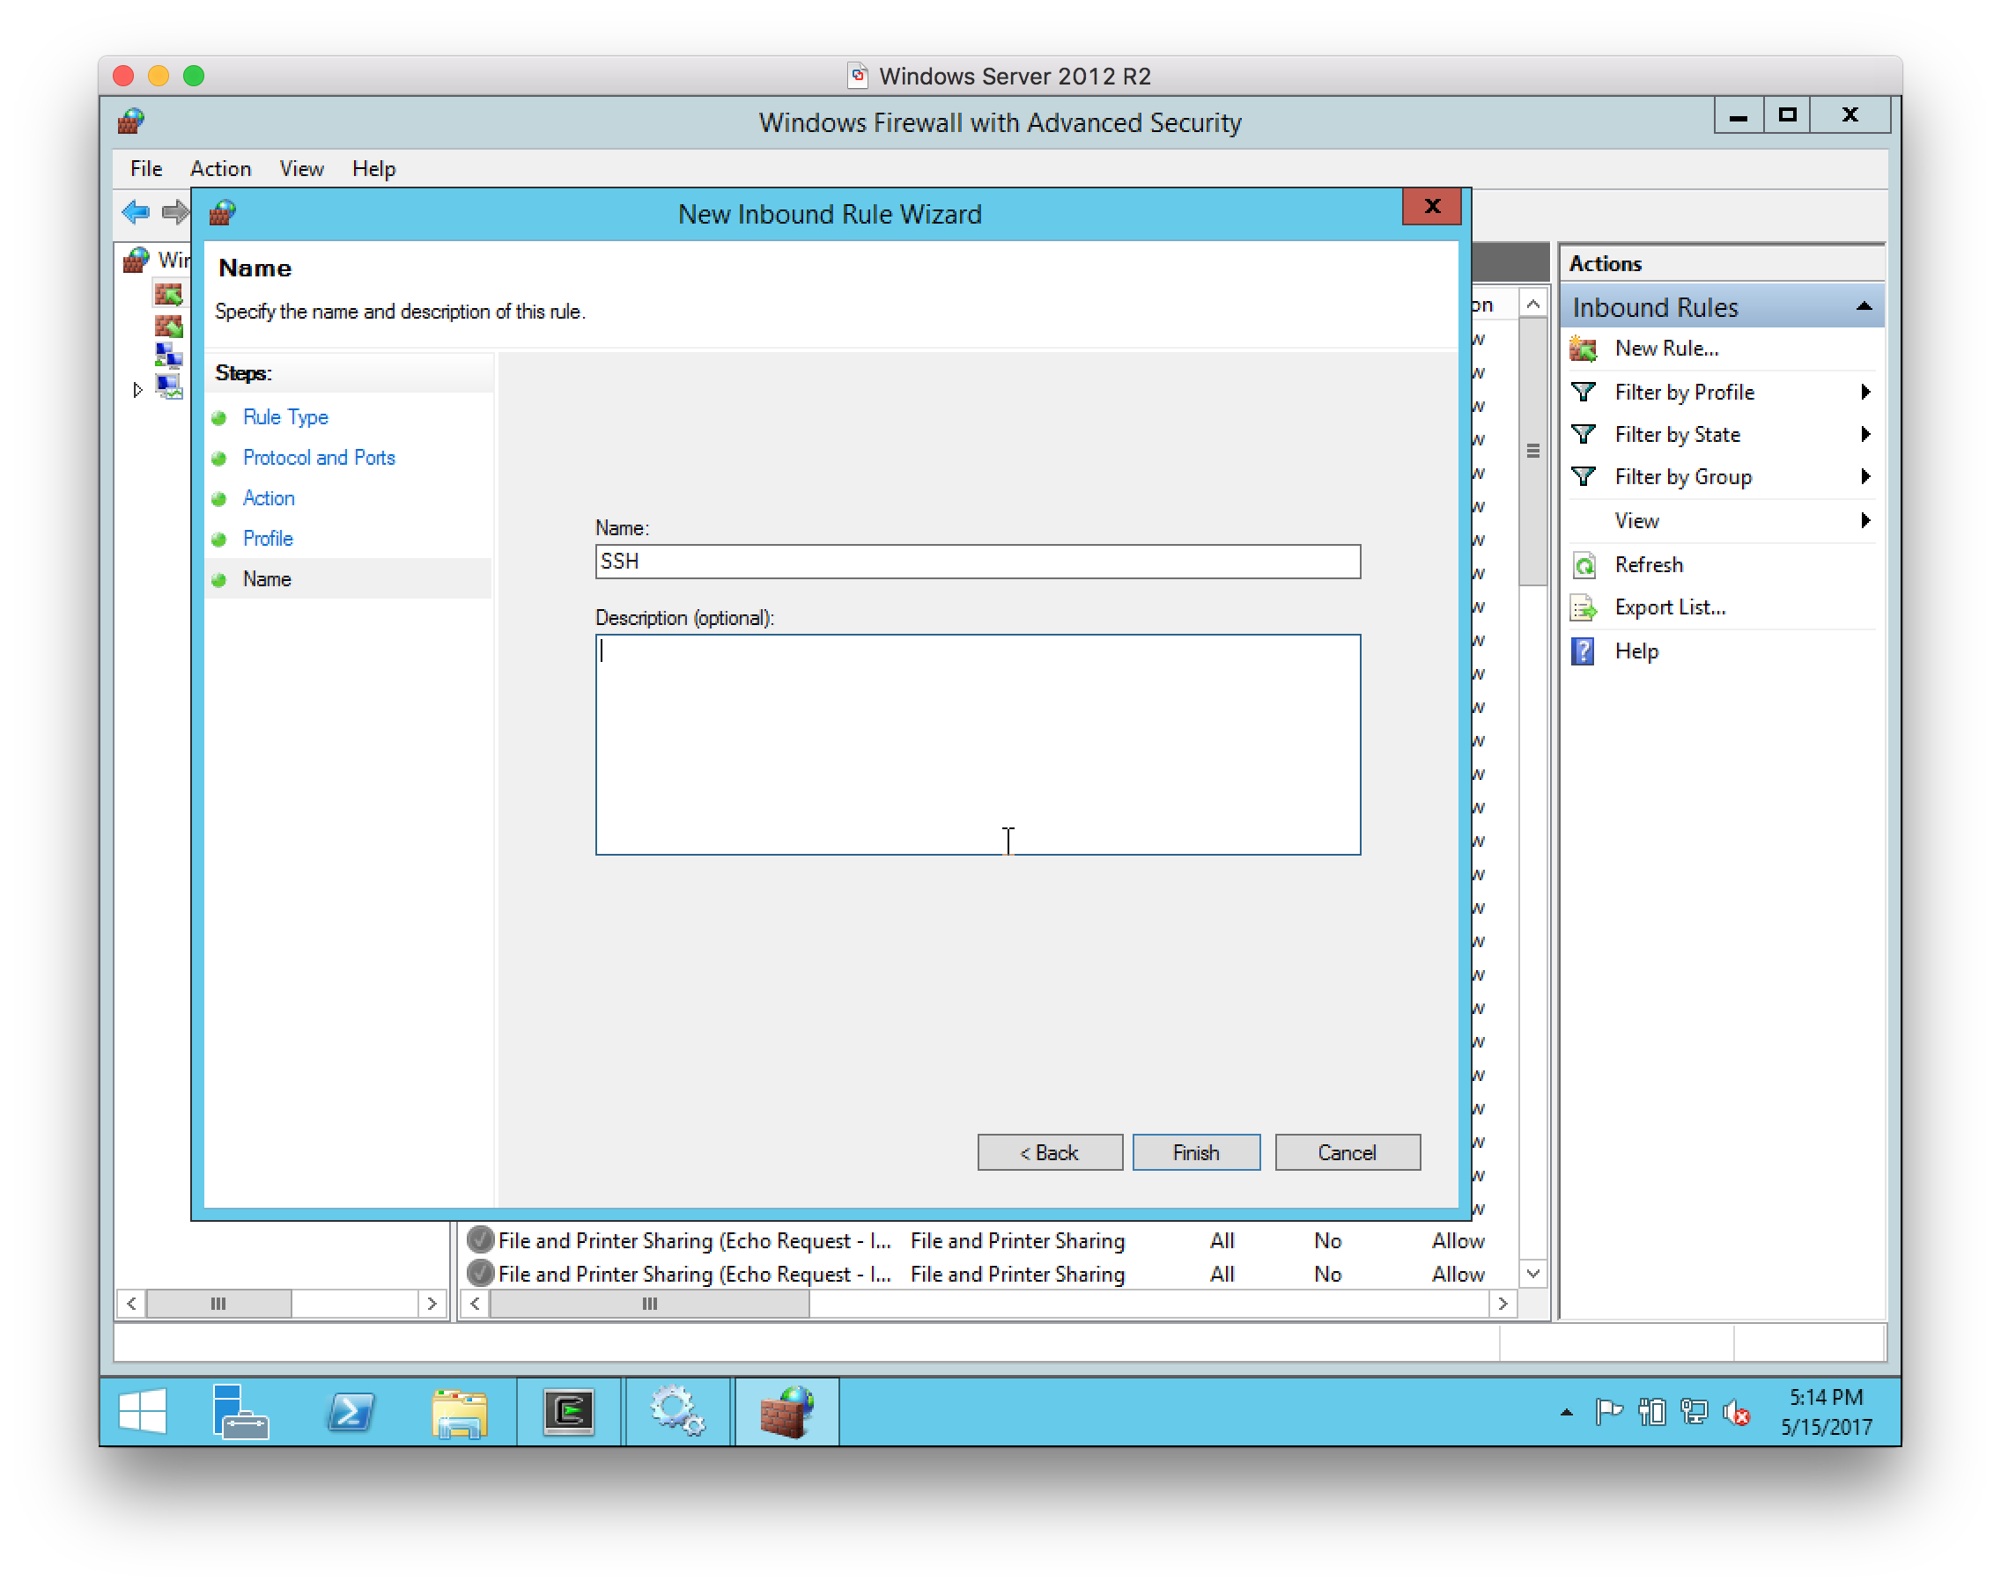Open the File menu
This screenshot has width=2001, height=1588.
point(145,169)
